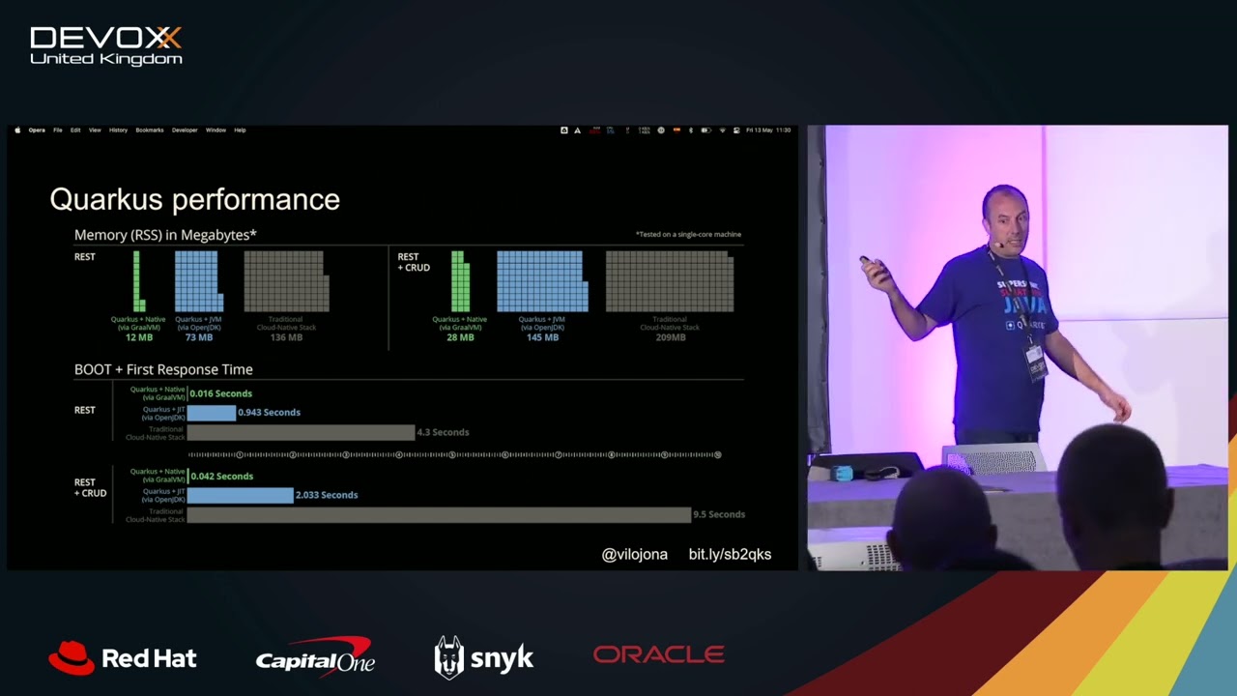The width and height of the screenshot is (1237, 696).
Task: Click the Quarkus performance slide title
Action: click(x=194, y=199)
